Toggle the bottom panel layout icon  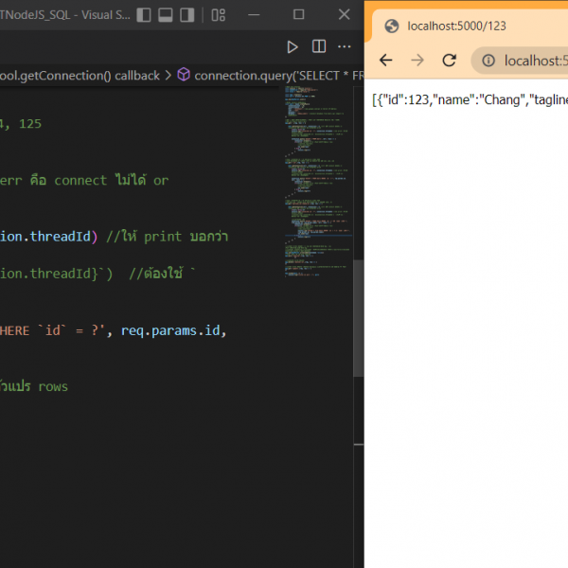click(166, 15)
